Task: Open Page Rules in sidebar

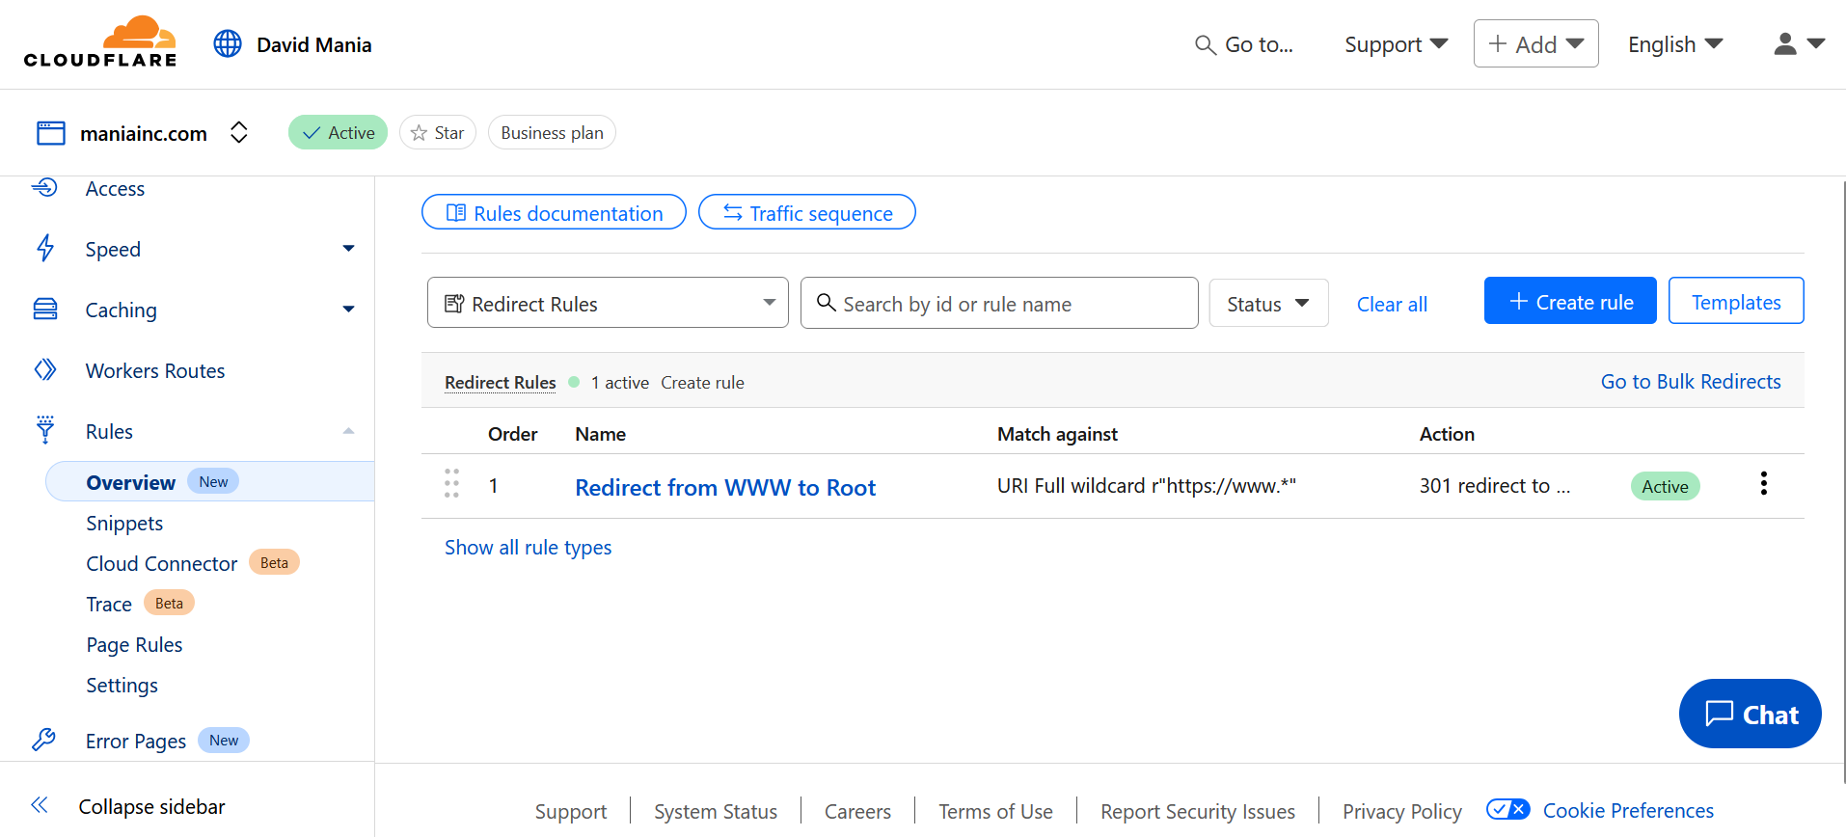Action: [134, 645]
